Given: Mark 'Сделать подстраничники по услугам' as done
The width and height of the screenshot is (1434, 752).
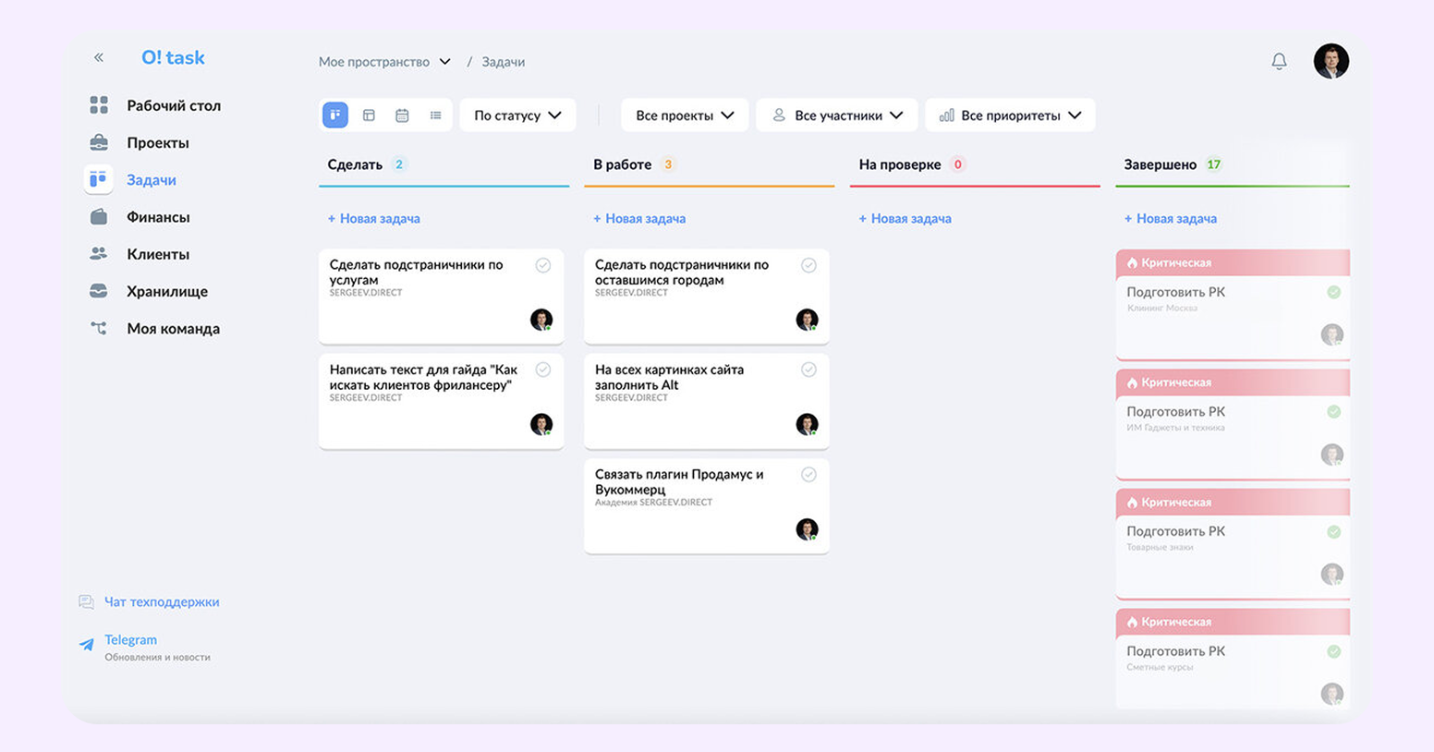Looking at the screenshot, I should point(543,265).
